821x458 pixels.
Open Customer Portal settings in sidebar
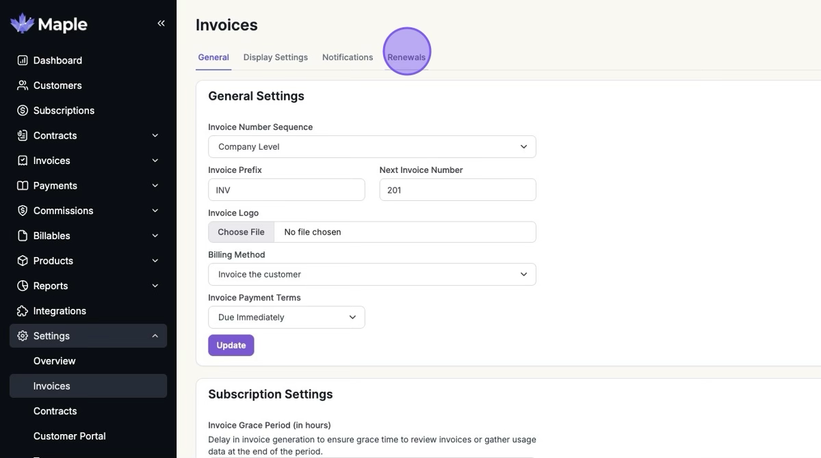[x=69, y=436]
